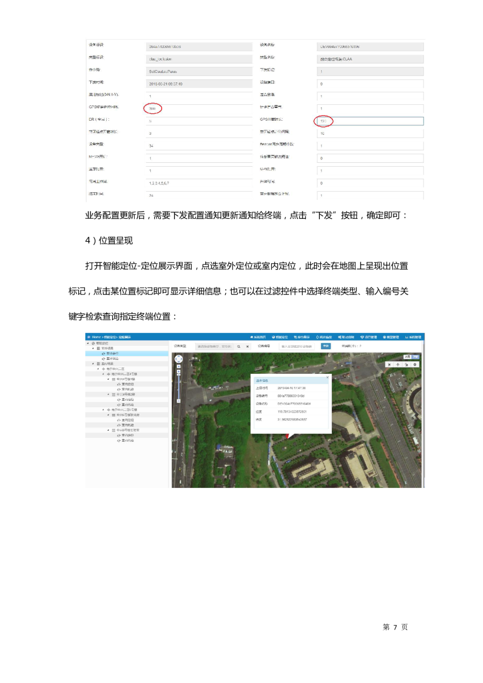This screenshot has height=683, width=483.
Task: Click the circled GPS field containing 120
Action: point(370,121)
